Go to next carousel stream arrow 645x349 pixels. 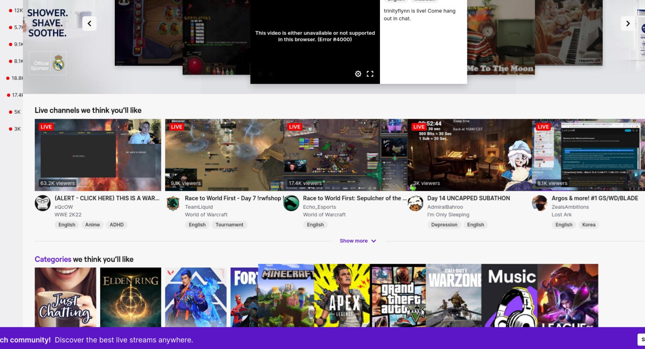pos(628,23)
